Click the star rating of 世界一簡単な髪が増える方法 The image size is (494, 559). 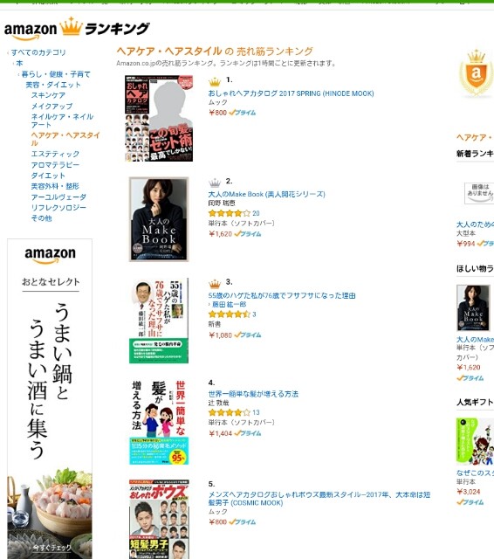(230, 412)
